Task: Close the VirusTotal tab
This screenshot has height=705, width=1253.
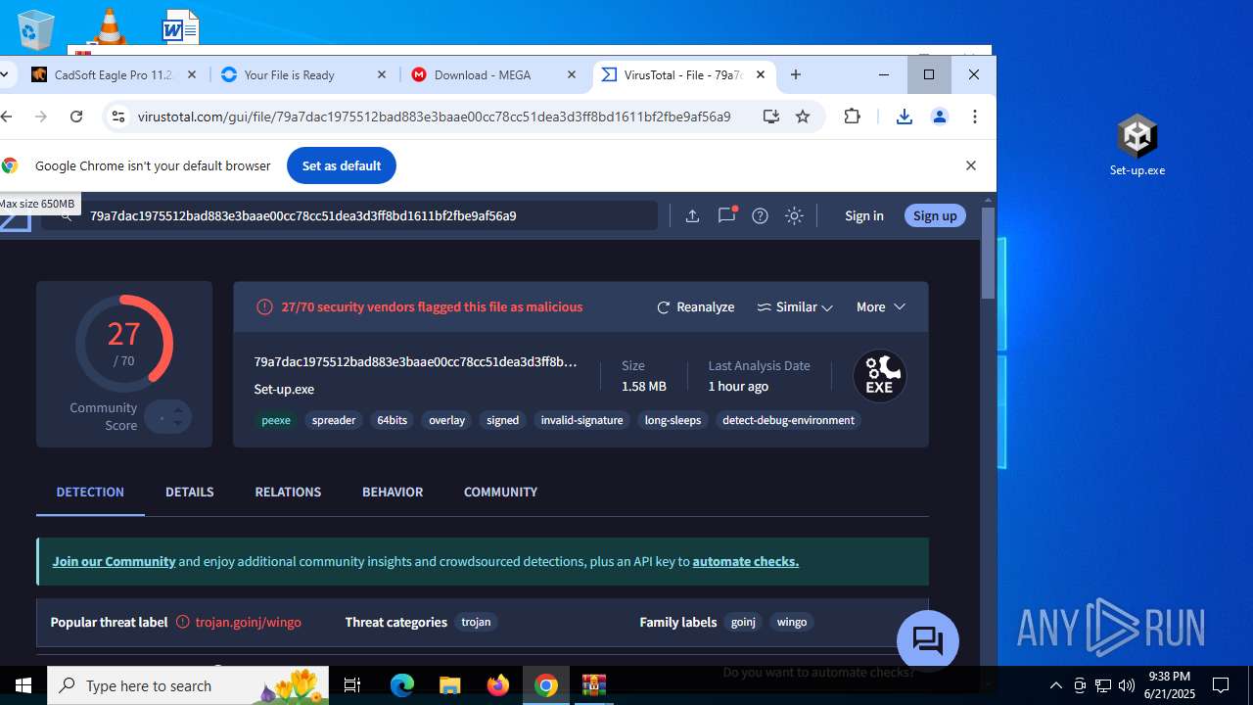Action: pyautogui.click(x=761, y=74)
